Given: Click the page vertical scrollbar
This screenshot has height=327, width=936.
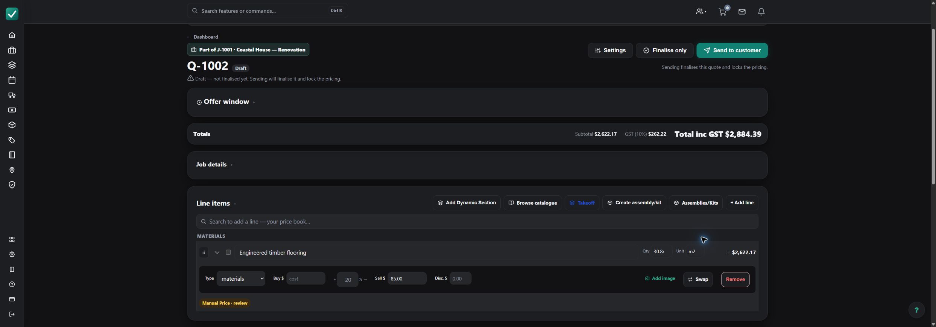Looking at the screenshot, I should pos(933,106).
